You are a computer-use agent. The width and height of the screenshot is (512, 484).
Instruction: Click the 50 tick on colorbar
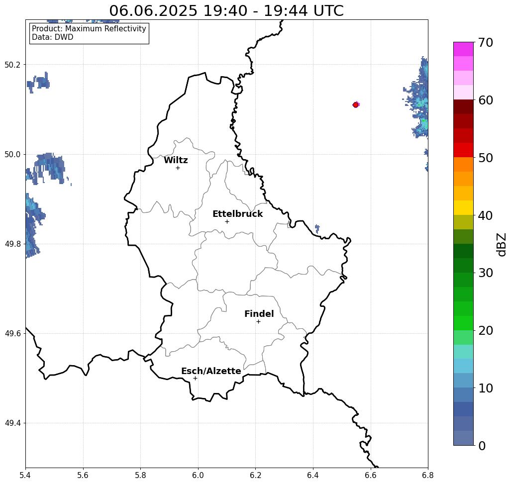tap(485, 158)
